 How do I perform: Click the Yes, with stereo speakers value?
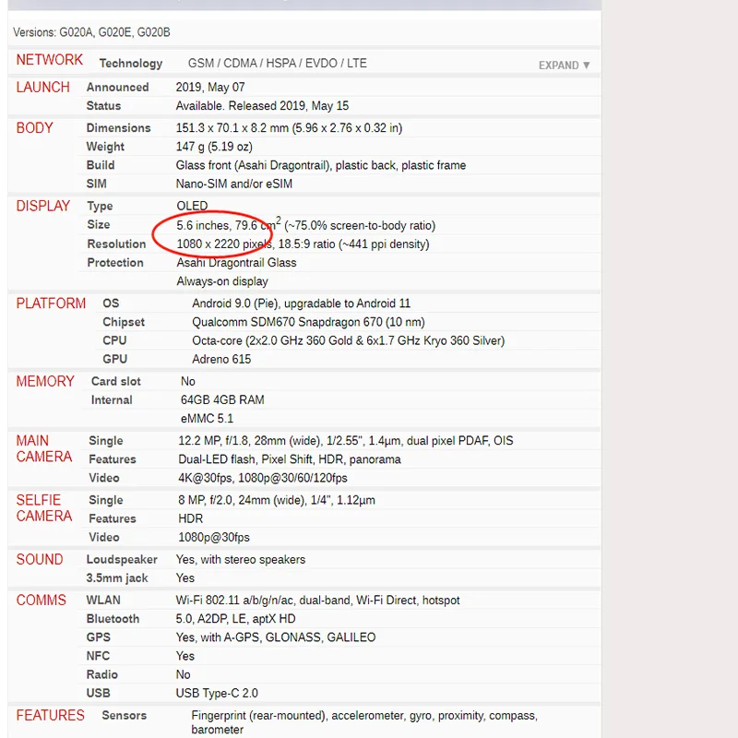241,560
